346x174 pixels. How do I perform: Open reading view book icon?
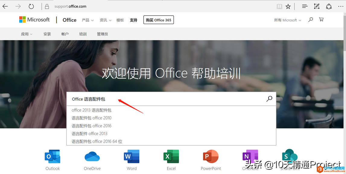279,7
